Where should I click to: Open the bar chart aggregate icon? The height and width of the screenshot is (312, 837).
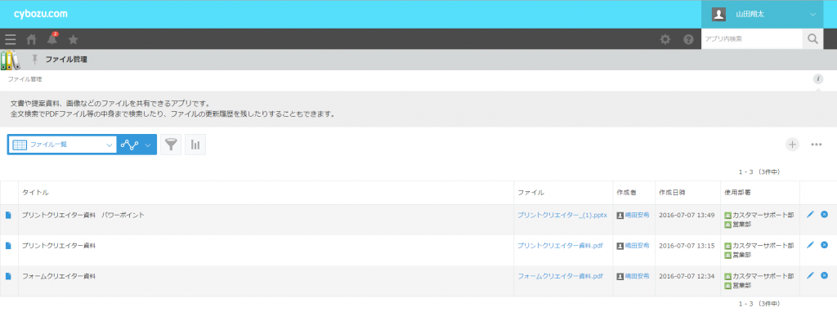pos(195,145)
